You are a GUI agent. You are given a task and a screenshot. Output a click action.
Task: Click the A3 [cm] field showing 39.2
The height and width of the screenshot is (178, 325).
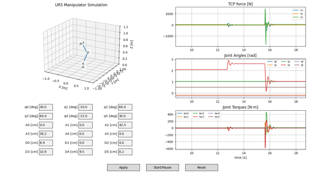pos(46,134)
